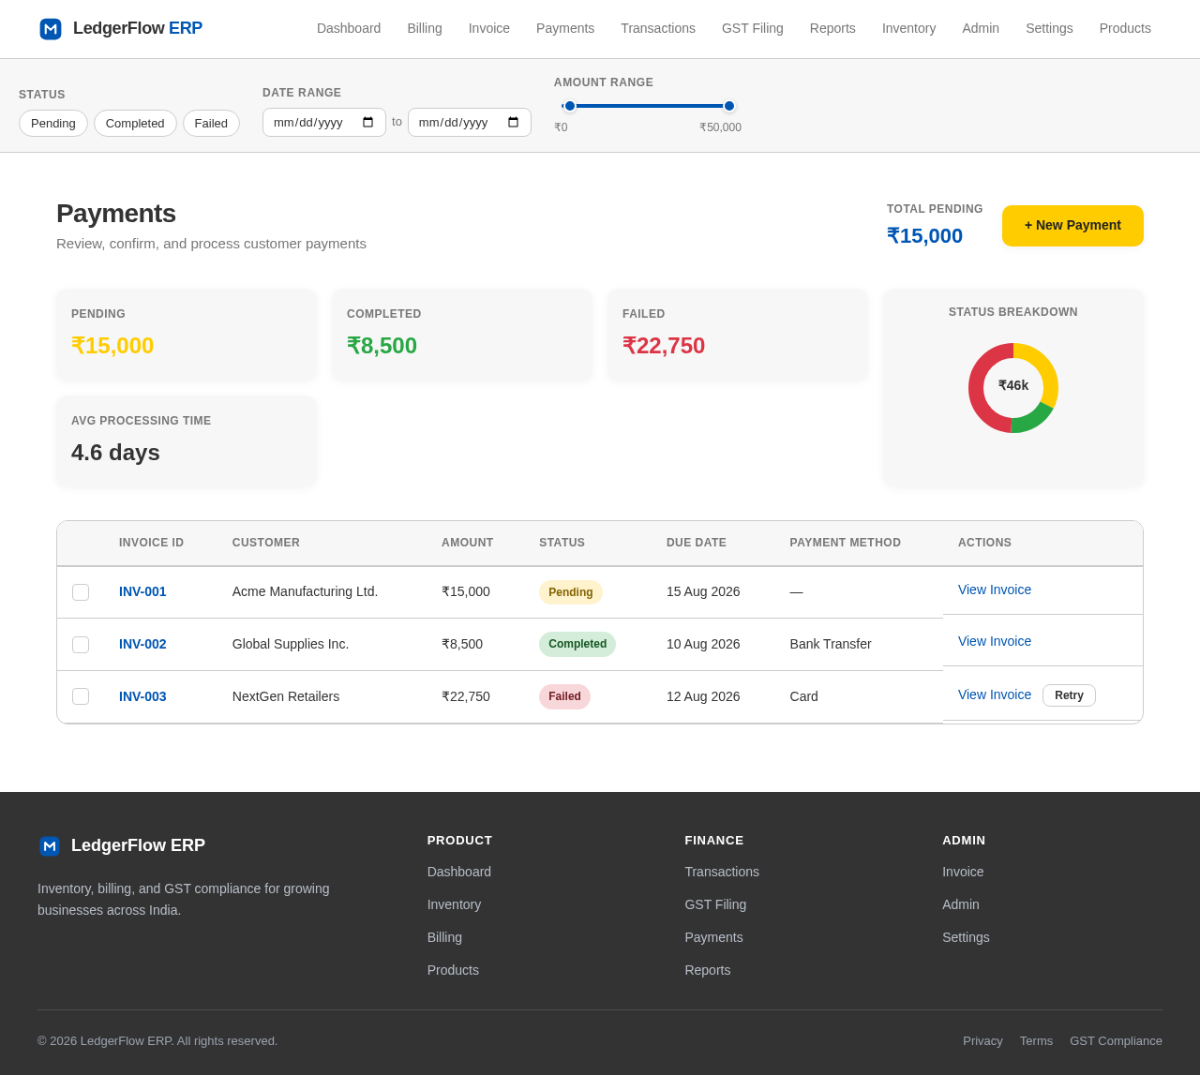Screen dimensions: 1200x1075
Task: Open footer Admin link
Action: click(x=961, y=904)
